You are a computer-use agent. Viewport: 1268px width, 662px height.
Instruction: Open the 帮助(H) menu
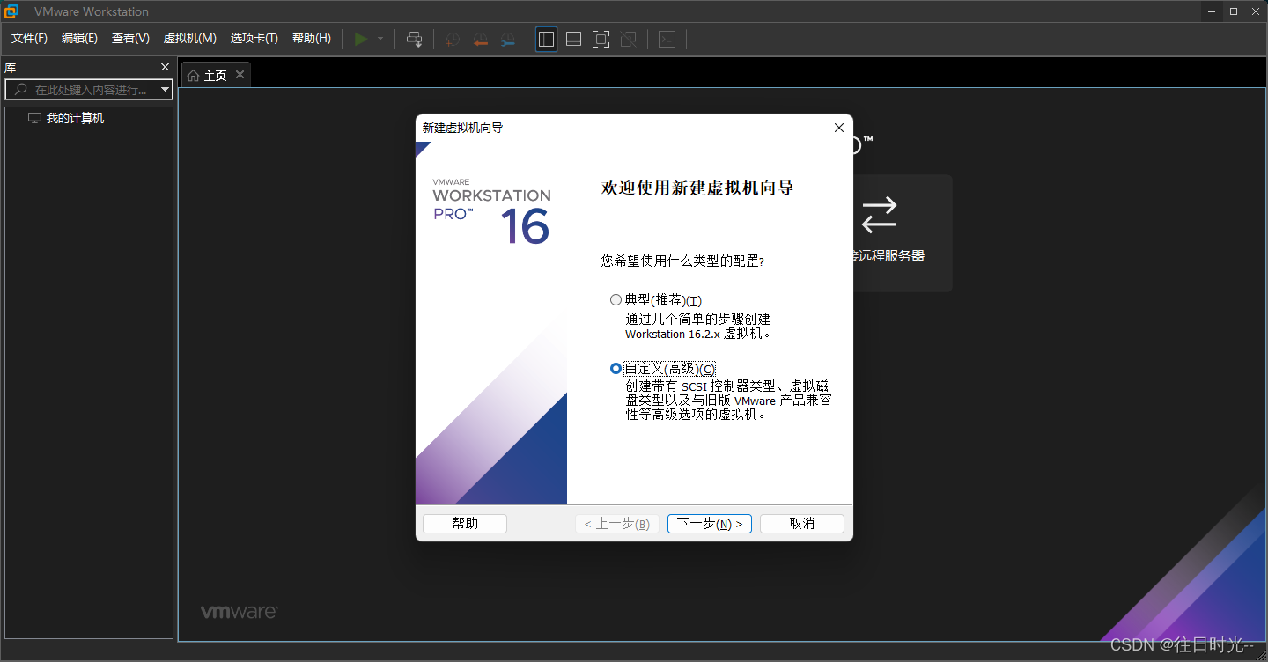pos(312,39)
